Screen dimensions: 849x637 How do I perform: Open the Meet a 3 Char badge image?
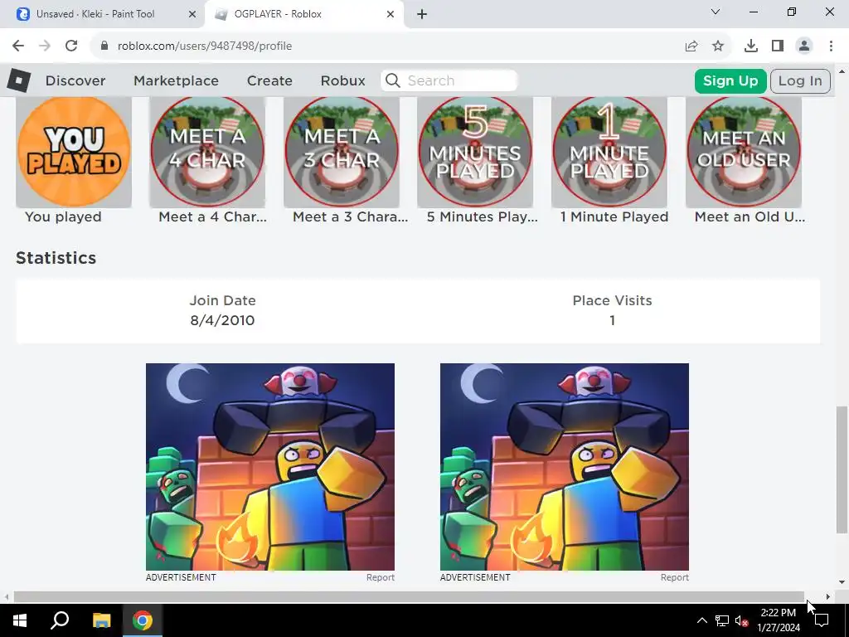tap(342, 153)
